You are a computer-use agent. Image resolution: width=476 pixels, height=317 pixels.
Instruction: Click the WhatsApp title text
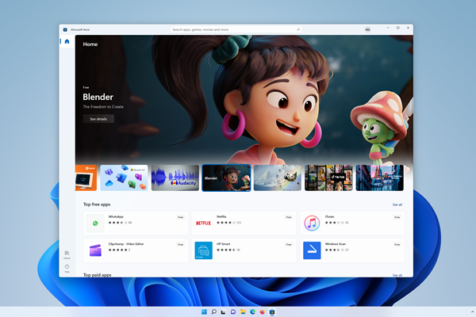click(116, 216)
